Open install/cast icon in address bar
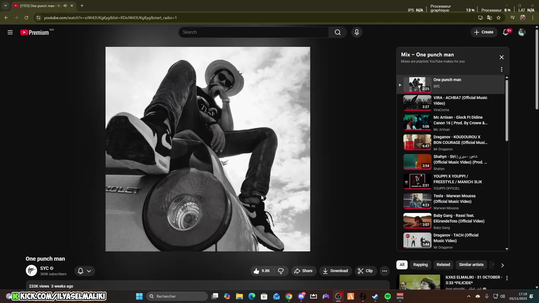This screenshot has width=539, height=303. [x=480, y=18]
